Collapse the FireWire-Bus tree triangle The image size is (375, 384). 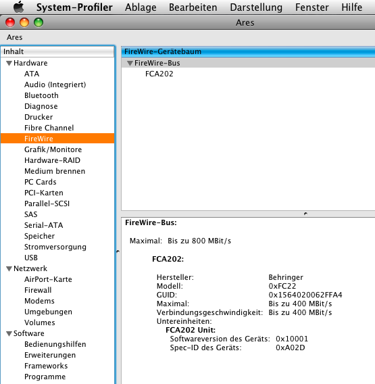click(x=130, y=63)
